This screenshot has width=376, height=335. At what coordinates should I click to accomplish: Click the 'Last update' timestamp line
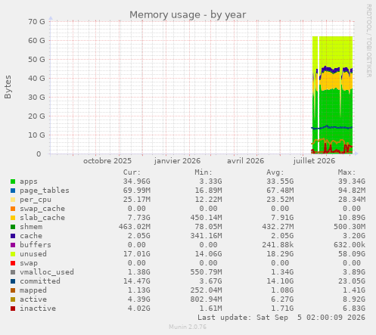[281, 318]
